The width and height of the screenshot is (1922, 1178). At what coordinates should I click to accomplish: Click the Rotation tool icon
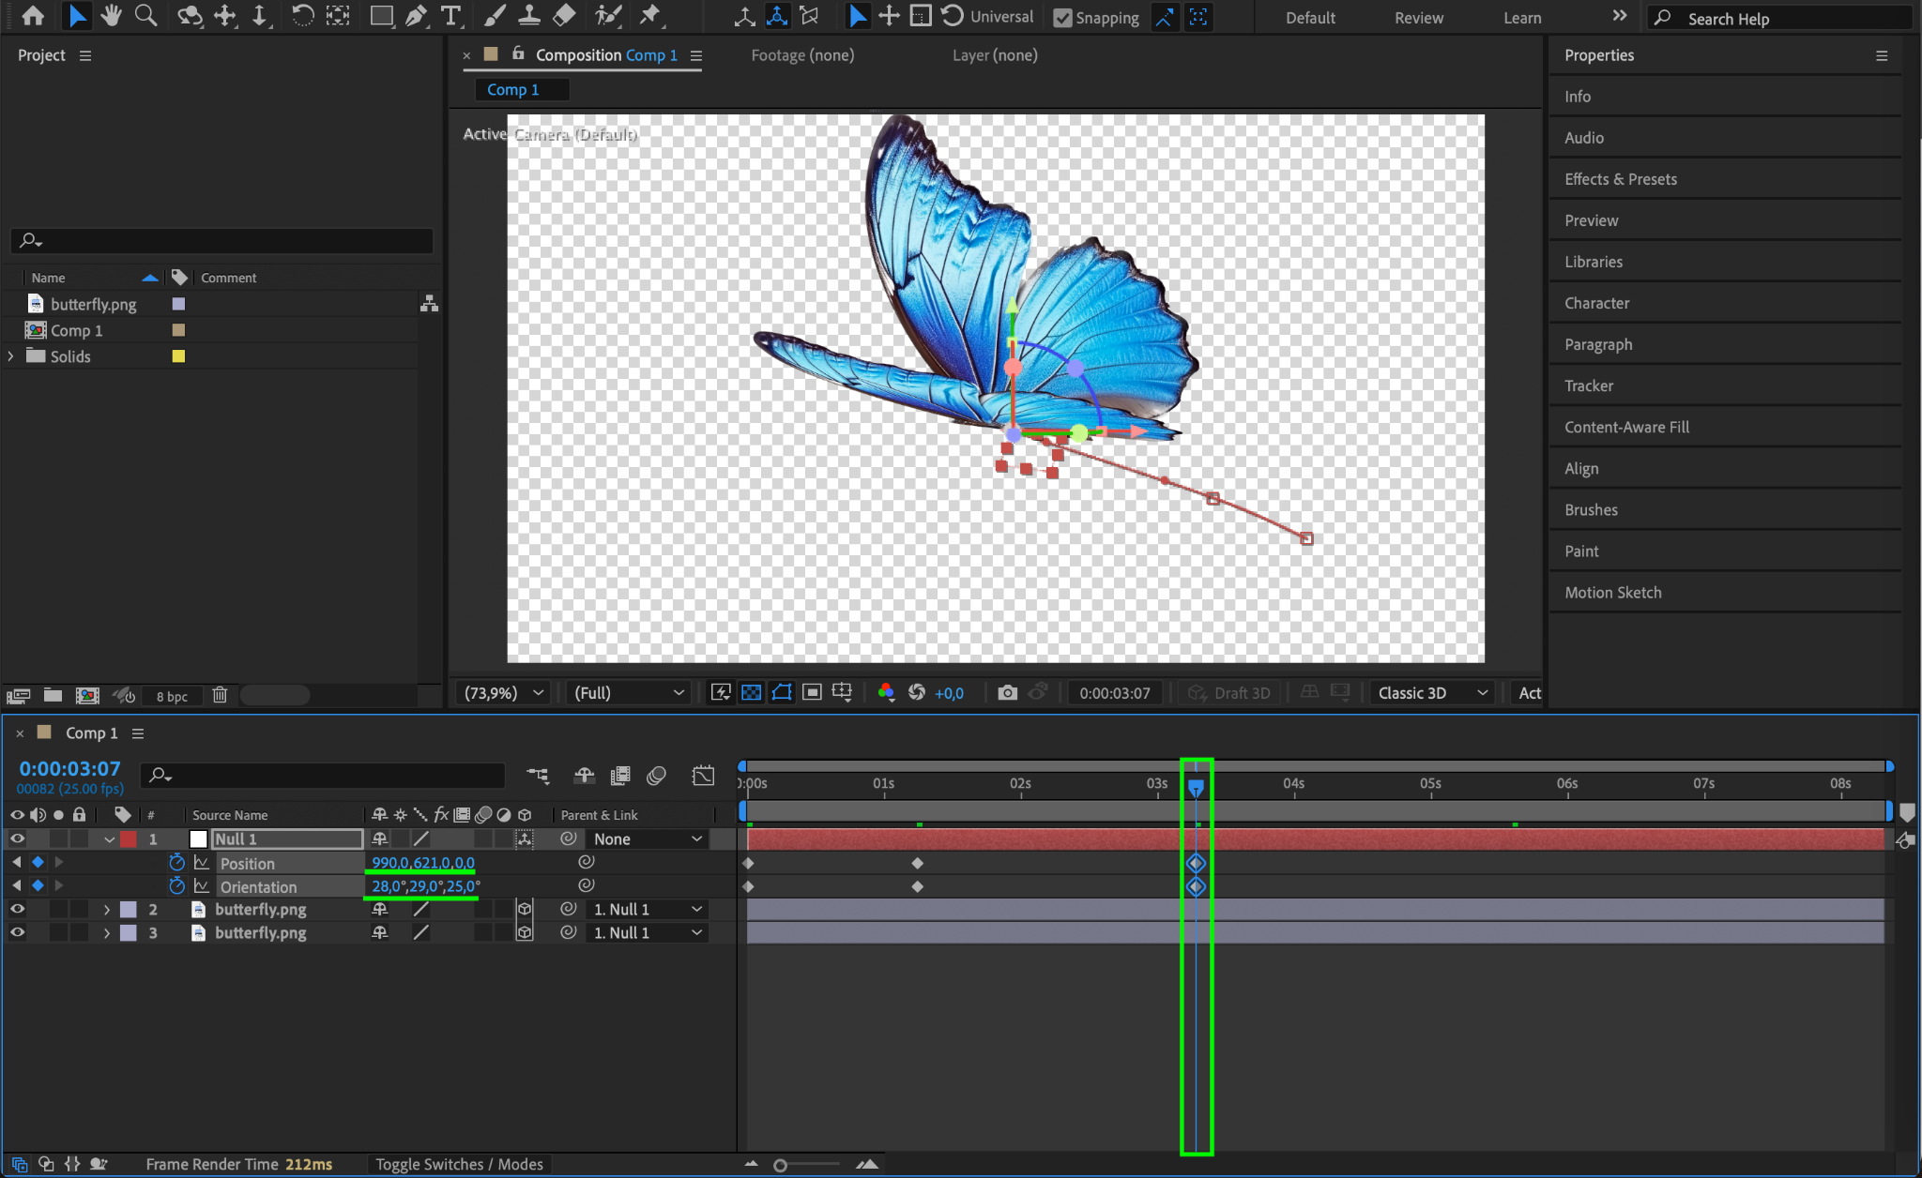[302, 16]
